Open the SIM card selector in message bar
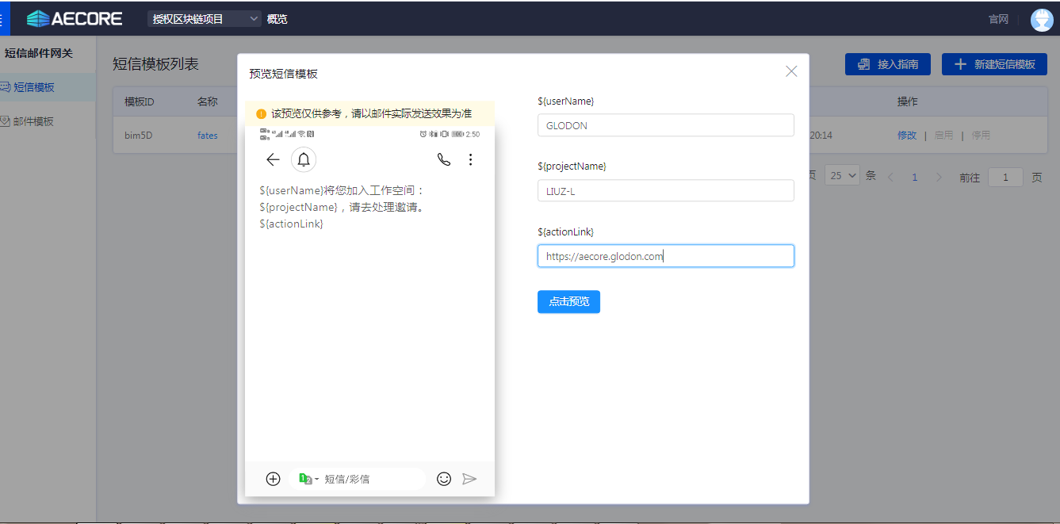The image size is (1060, 524). (x=308, y=479)
